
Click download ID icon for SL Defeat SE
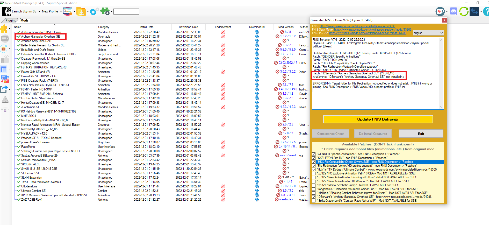[x=257, y=173]
